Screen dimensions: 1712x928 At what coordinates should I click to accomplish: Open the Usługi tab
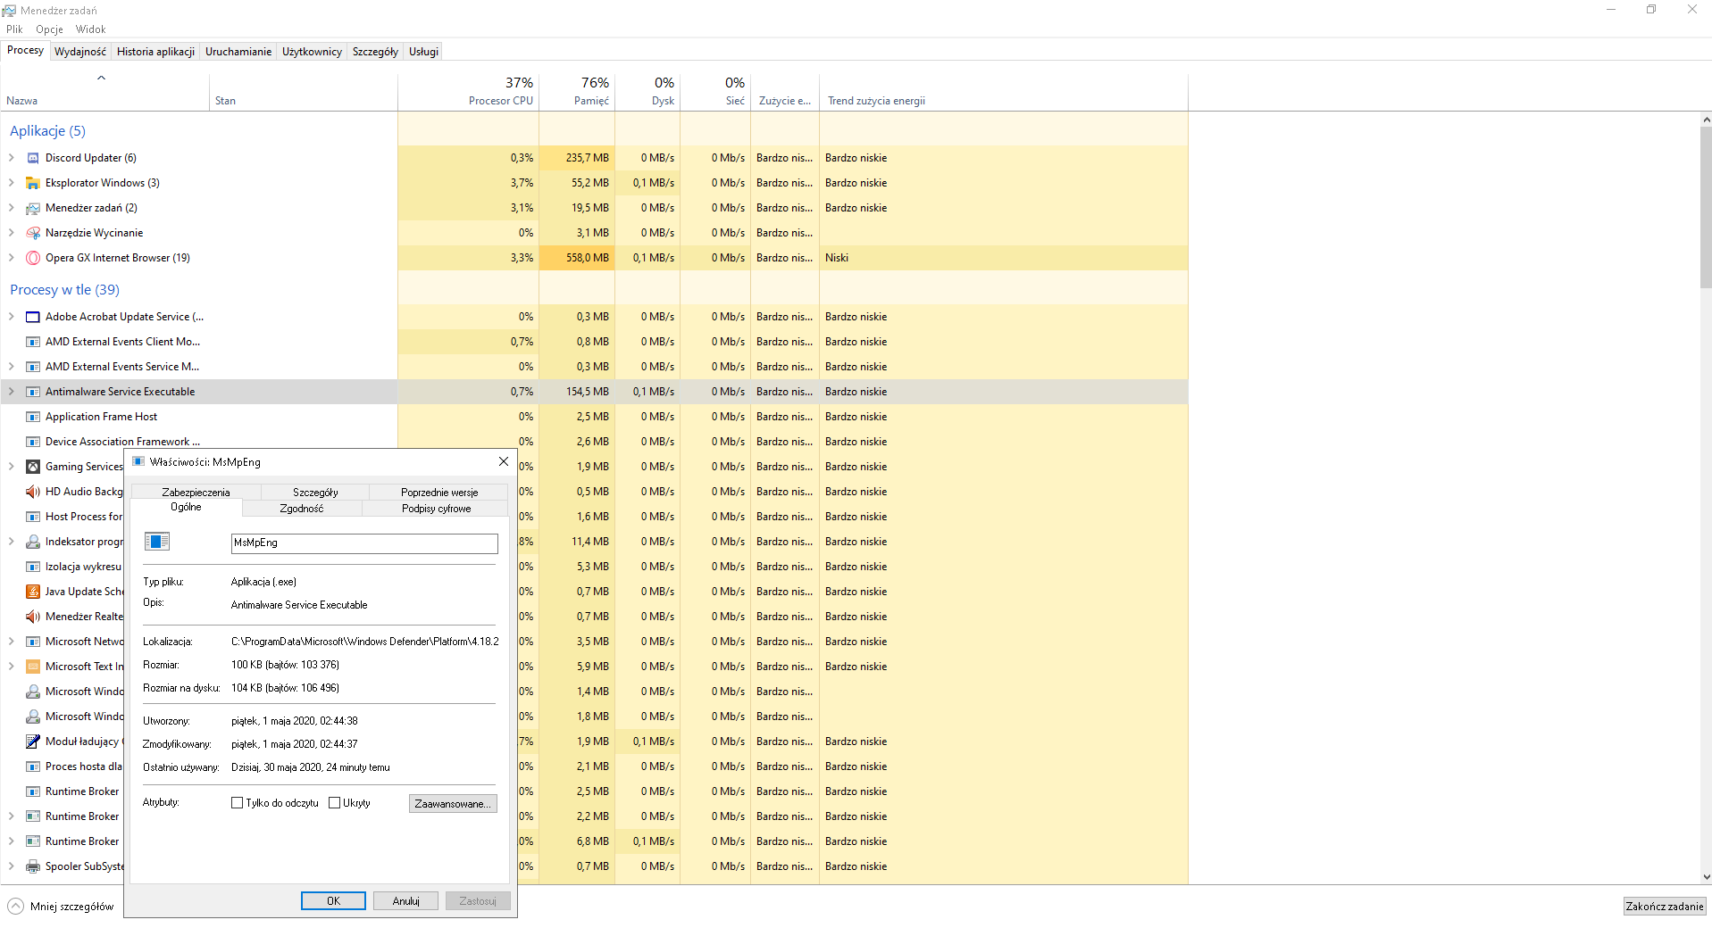tap(424, 52)
